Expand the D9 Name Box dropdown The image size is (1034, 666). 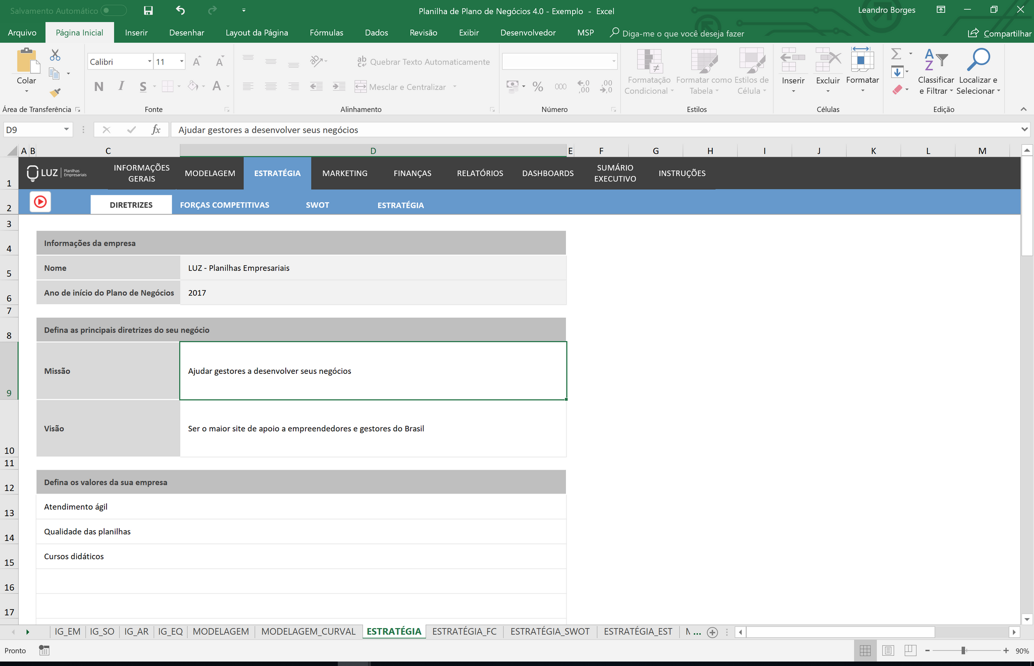(x=66, y=130)
